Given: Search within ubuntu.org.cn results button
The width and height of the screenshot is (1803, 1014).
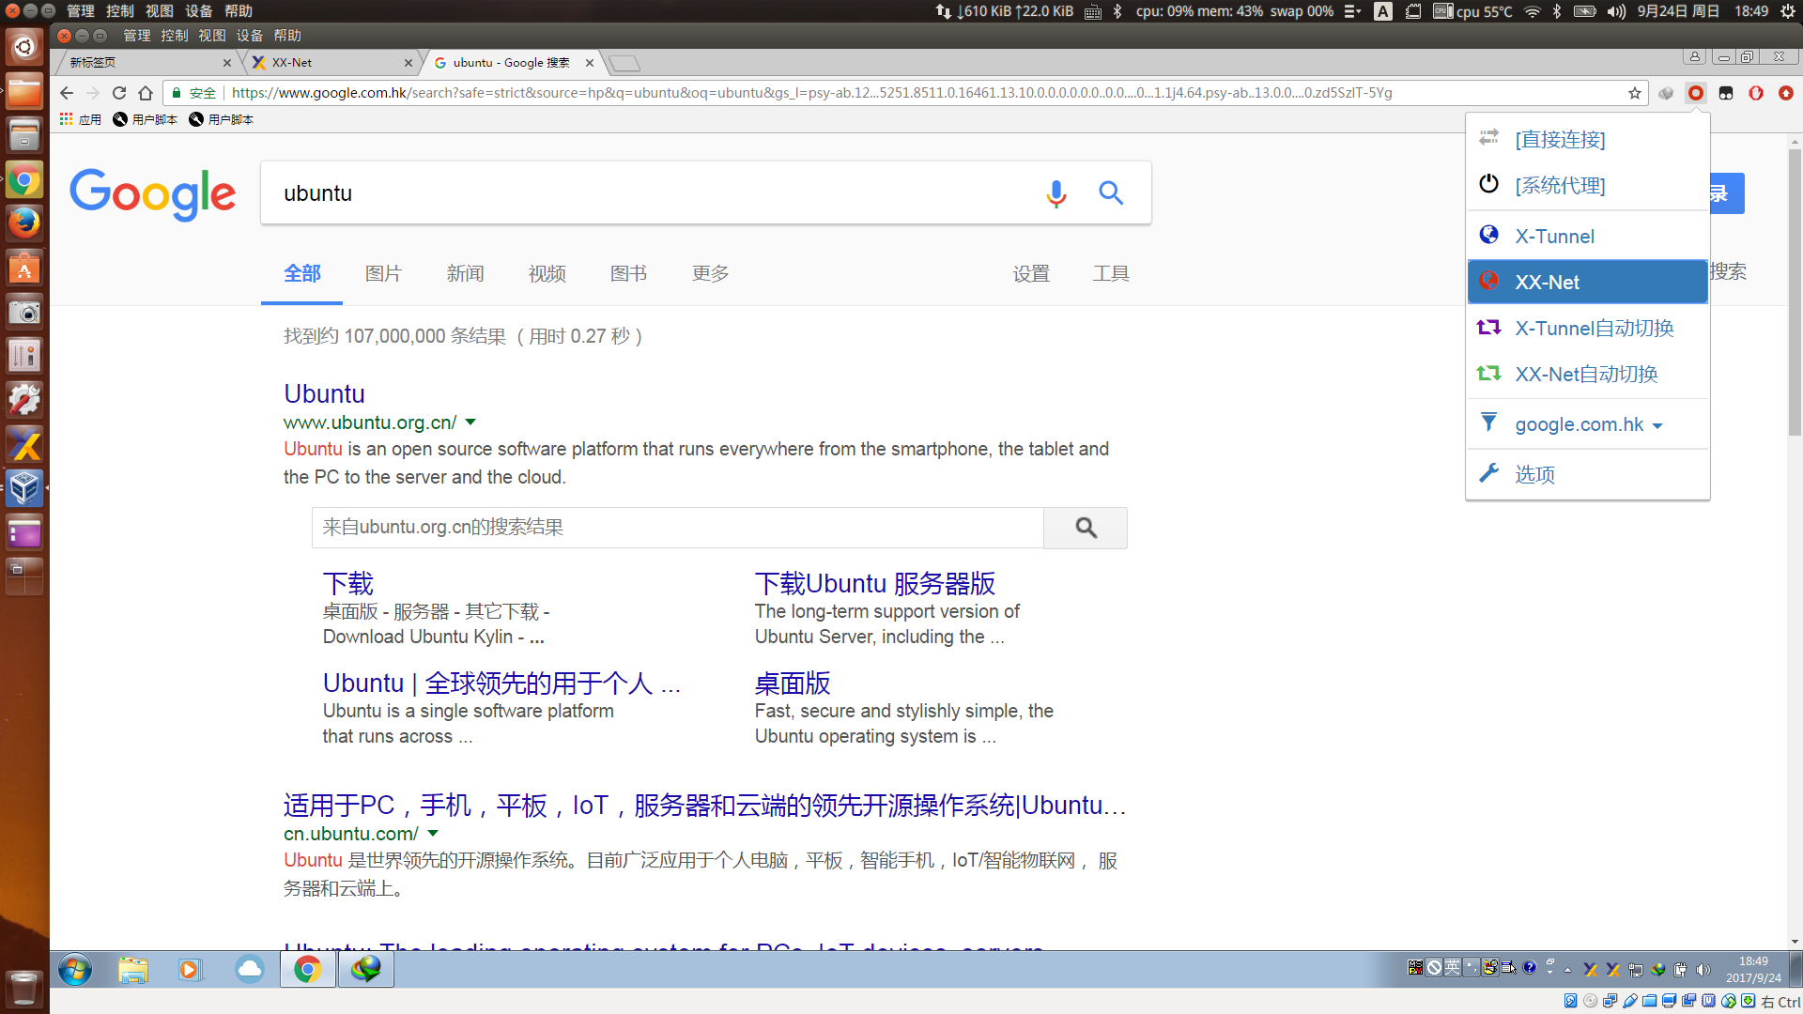Looking at the screenshot, I should click(1086, 528).
